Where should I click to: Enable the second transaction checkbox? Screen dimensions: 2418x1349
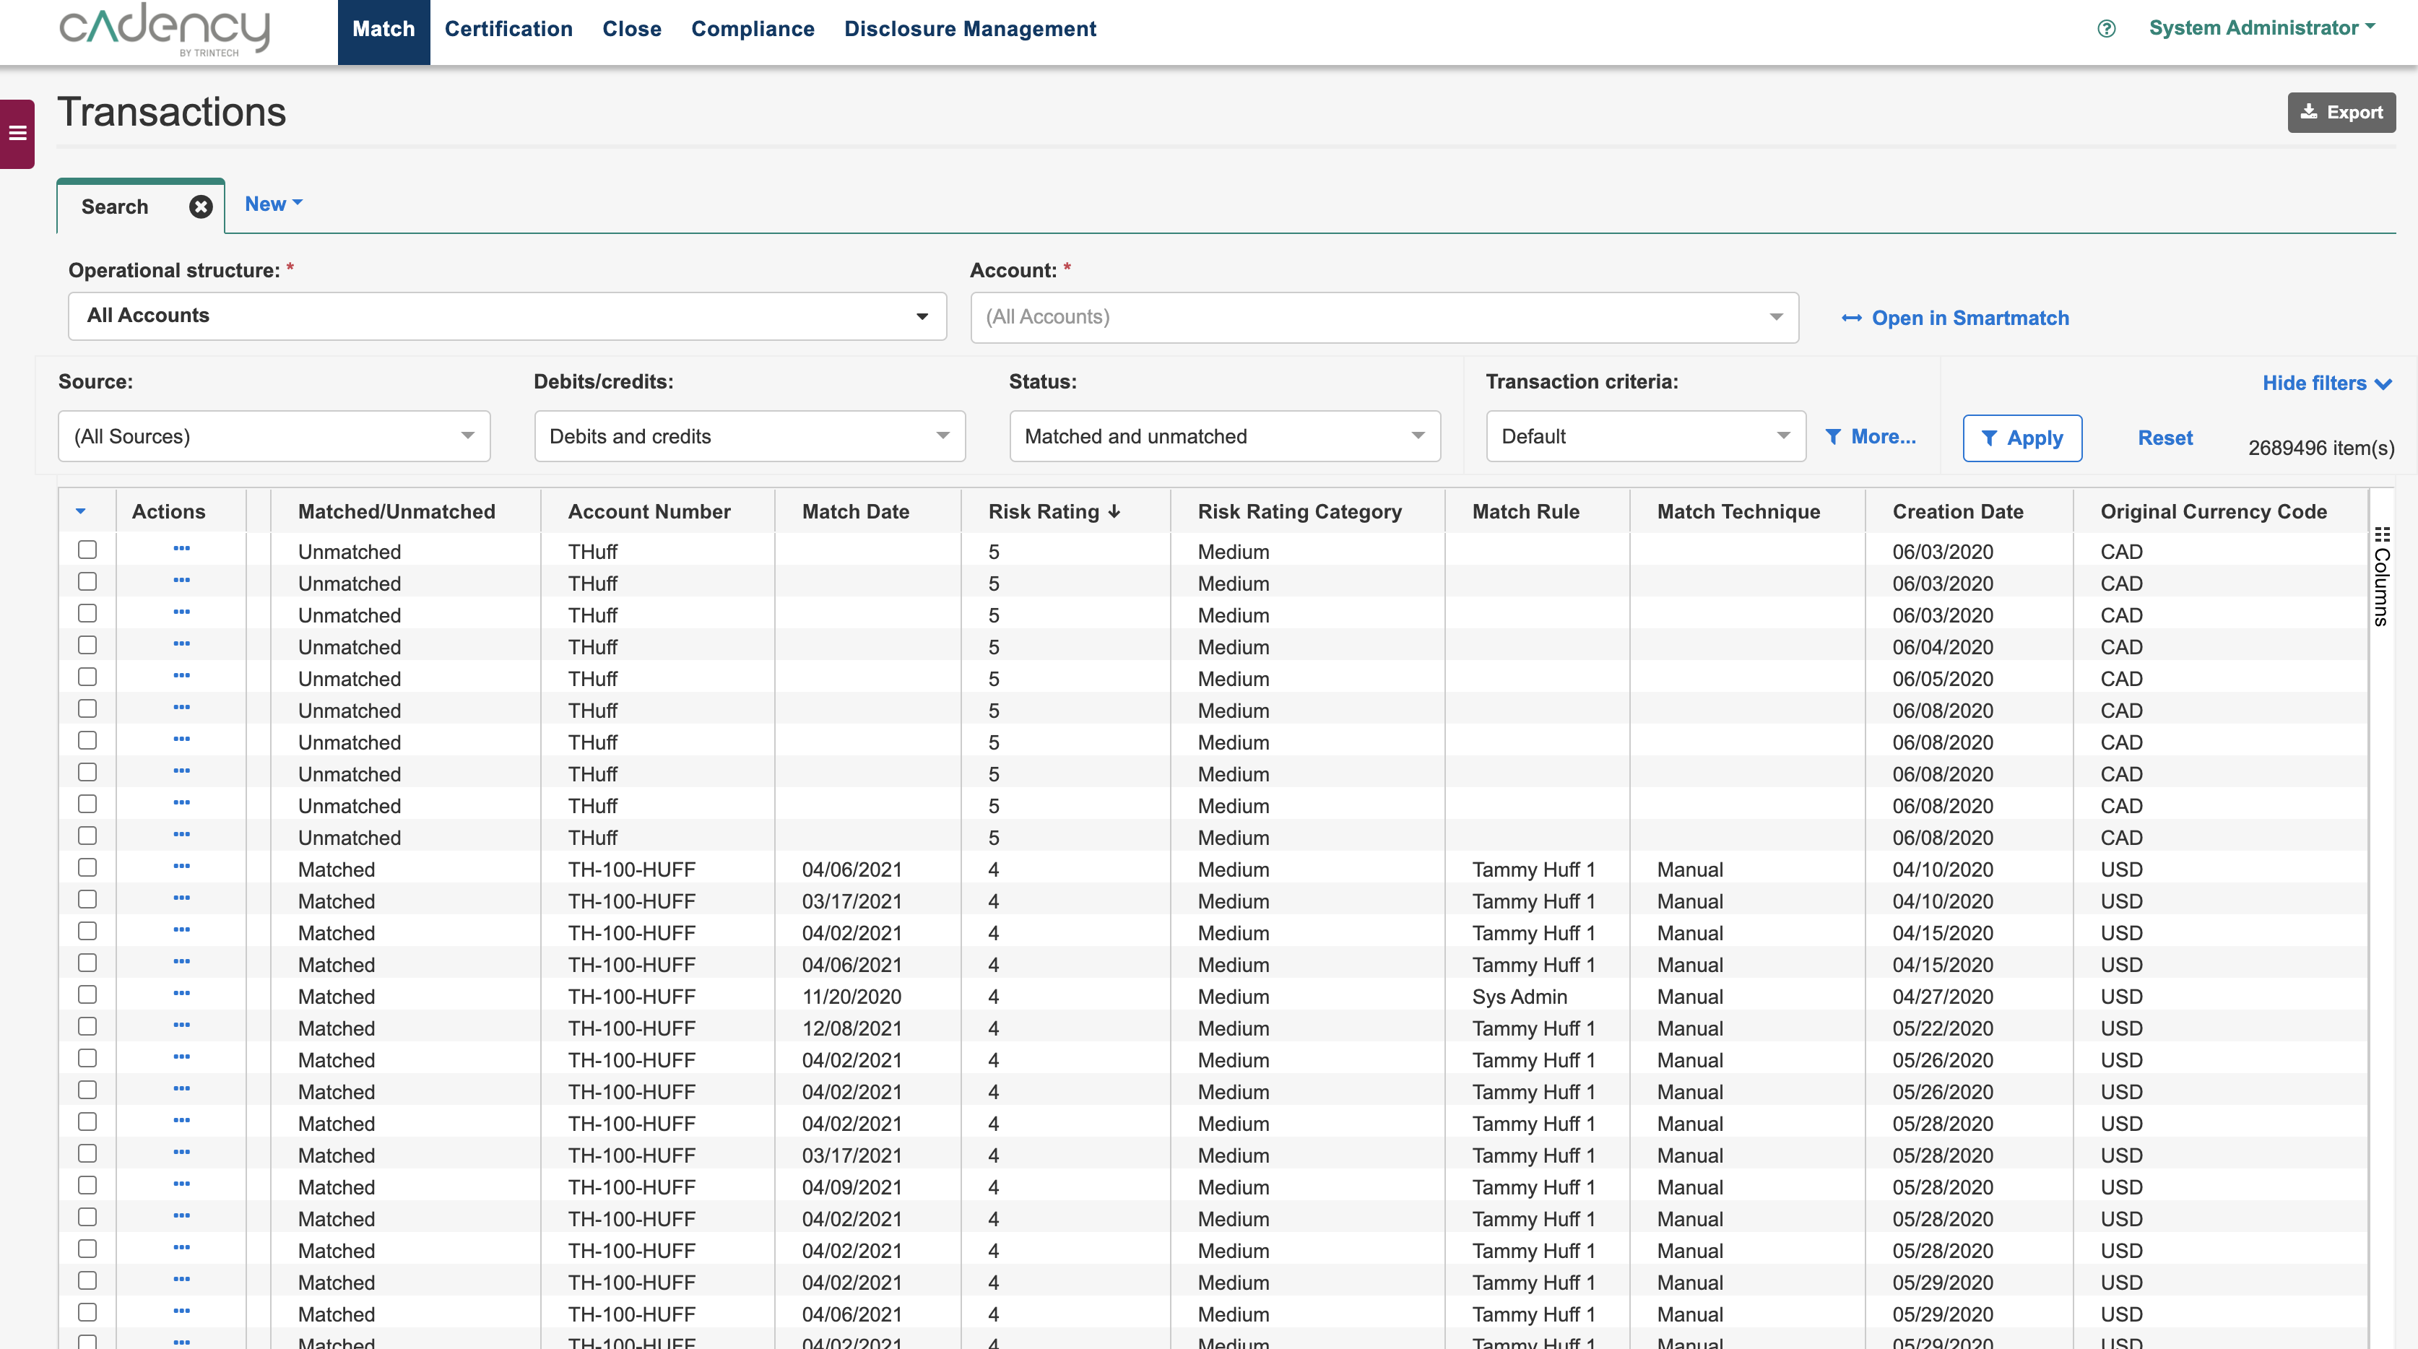click(x=88, y=581)
